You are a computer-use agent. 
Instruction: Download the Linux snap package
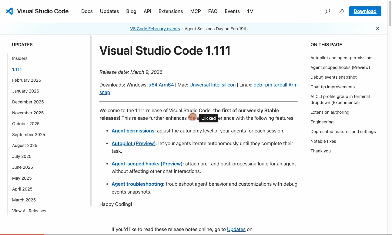105,92
